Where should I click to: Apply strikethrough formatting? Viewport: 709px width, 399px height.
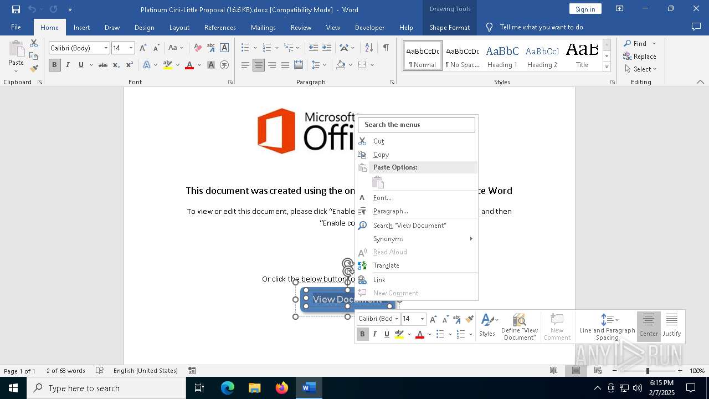103,65
